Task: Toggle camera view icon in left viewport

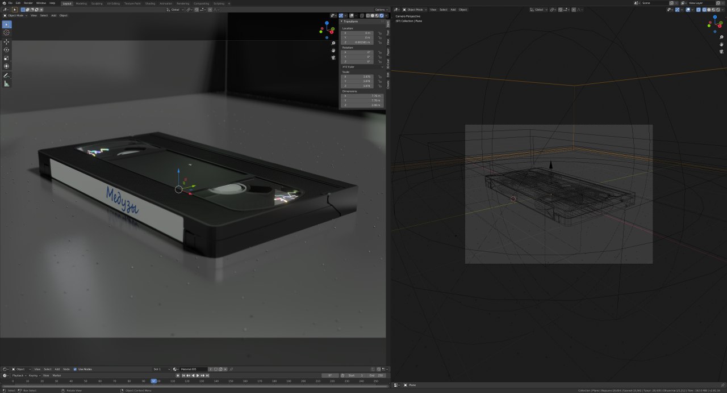Action: tap(334, 58)
